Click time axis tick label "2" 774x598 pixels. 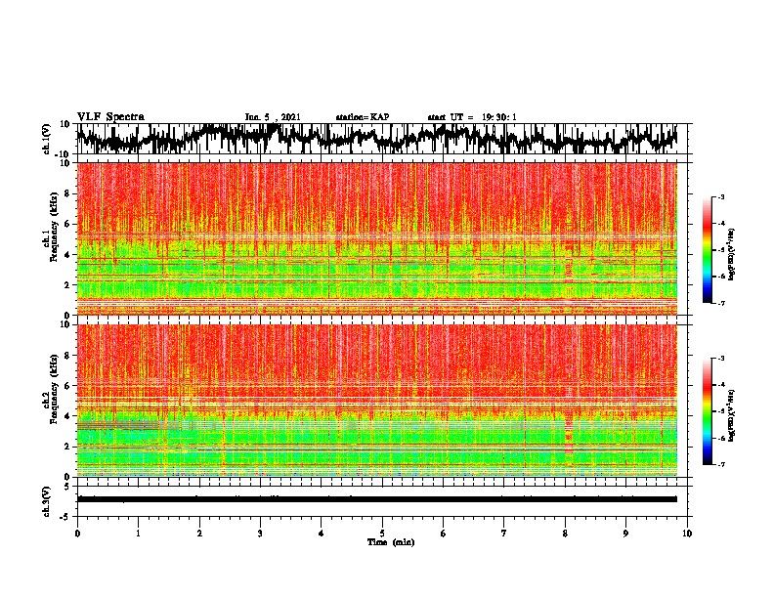click(199, 534)
